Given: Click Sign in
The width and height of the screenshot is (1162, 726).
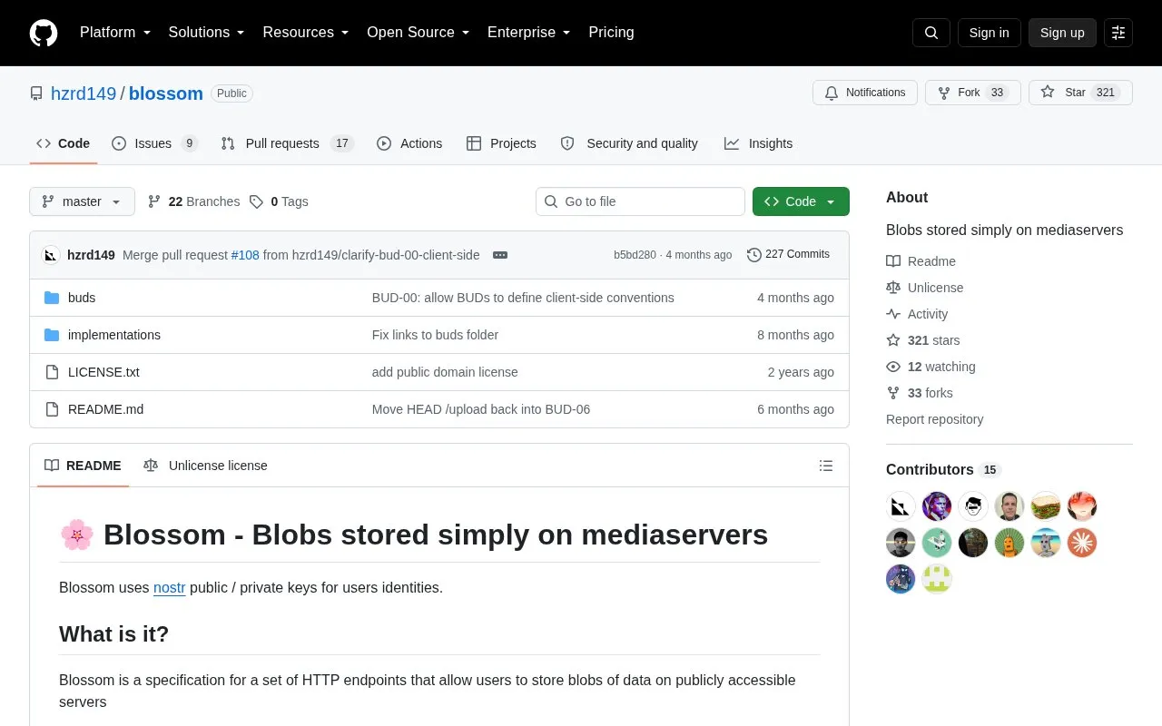Looking at the screenshot, I should pos(989,33).
